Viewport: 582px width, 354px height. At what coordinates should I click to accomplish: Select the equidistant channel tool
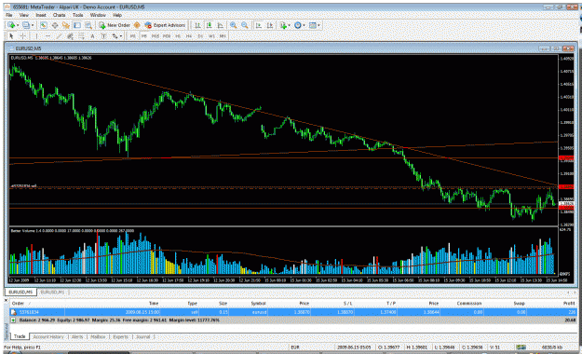pos(70,36)
